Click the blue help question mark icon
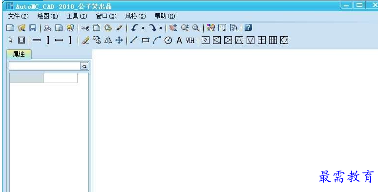Screen dimensions: 378x192 (248, 27)
